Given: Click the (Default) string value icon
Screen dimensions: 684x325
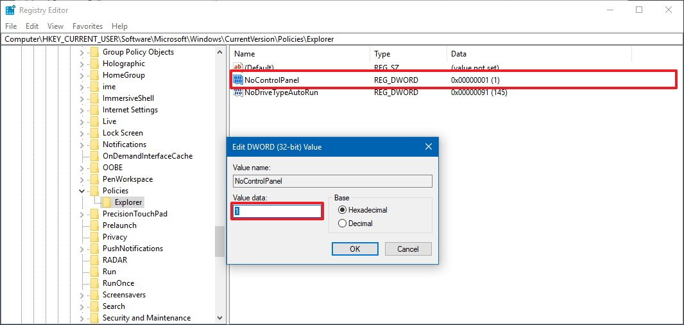Looking at the screenshot, I should tap(239, 67).
